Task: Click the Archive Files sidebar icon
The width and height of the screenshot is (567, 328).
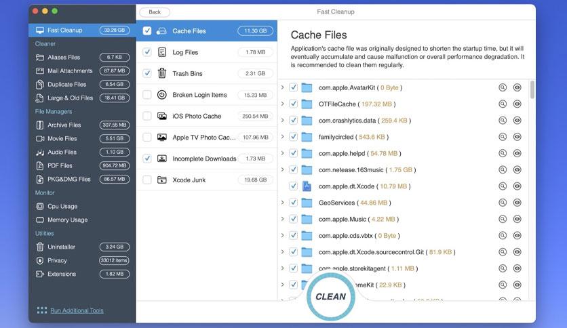Action: [x=40, y=125]
